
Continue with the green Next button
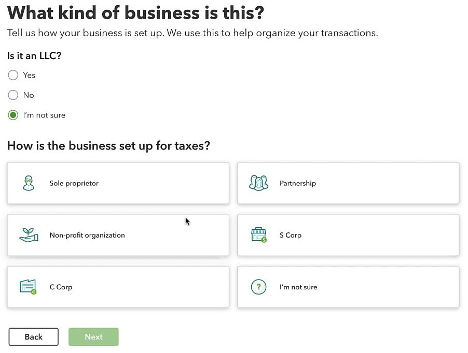click(x=93, y=336)
